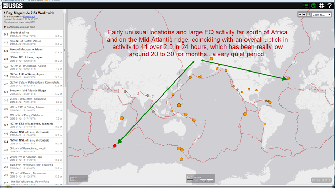Select the Northern Mid-Atlantic Ridge list entry
The image size is (335, 188).
coord(32,92)
